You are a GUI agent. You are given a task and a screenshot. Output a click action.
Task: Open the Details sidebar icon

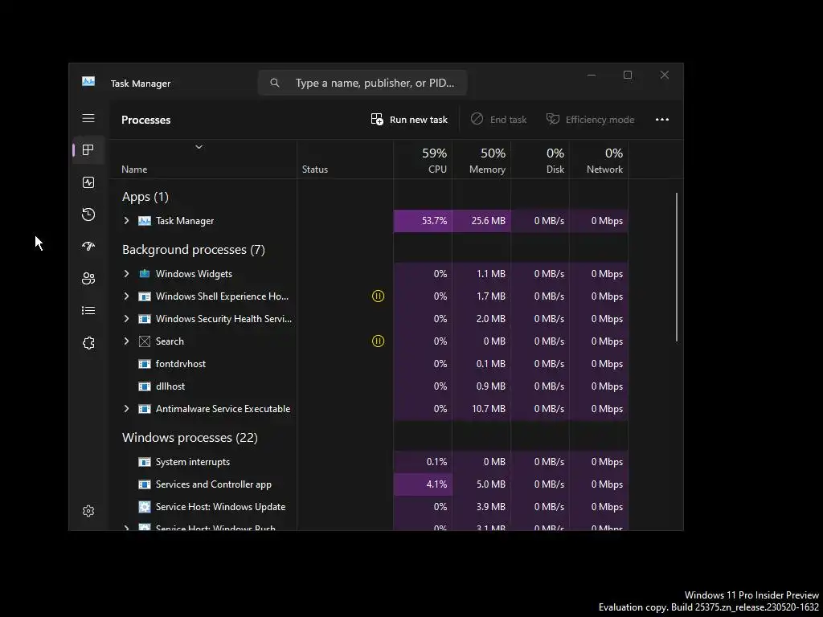[x=88, y=311]
